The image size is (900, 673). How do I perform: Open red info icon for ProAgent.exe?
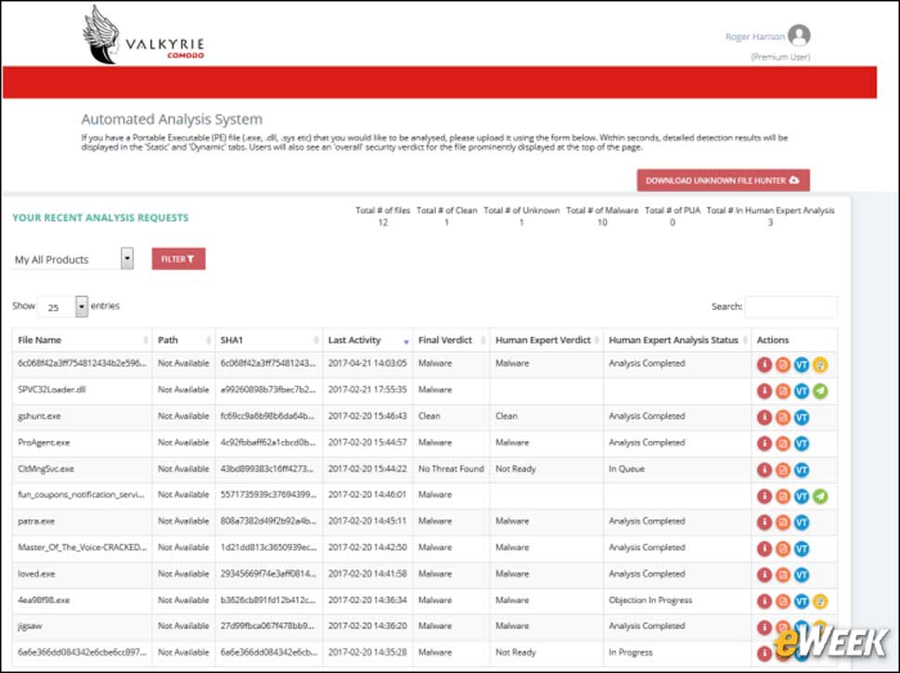click(764, 444)
